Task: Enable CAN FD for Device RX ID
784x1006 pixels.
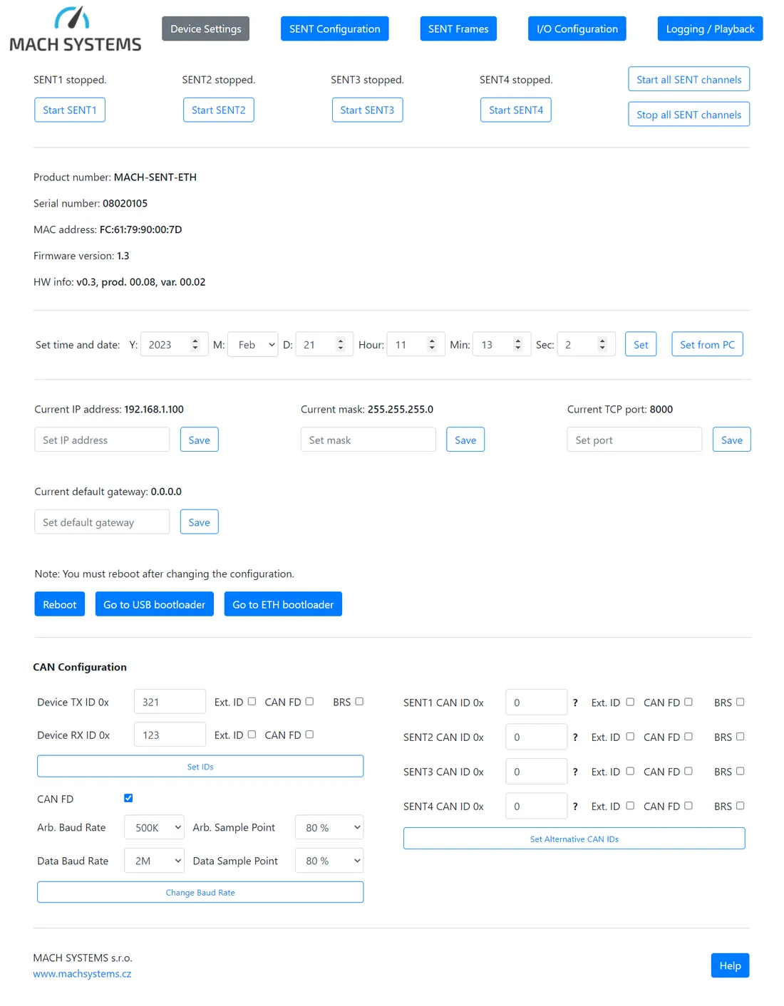Action: [x=309, y=735]
